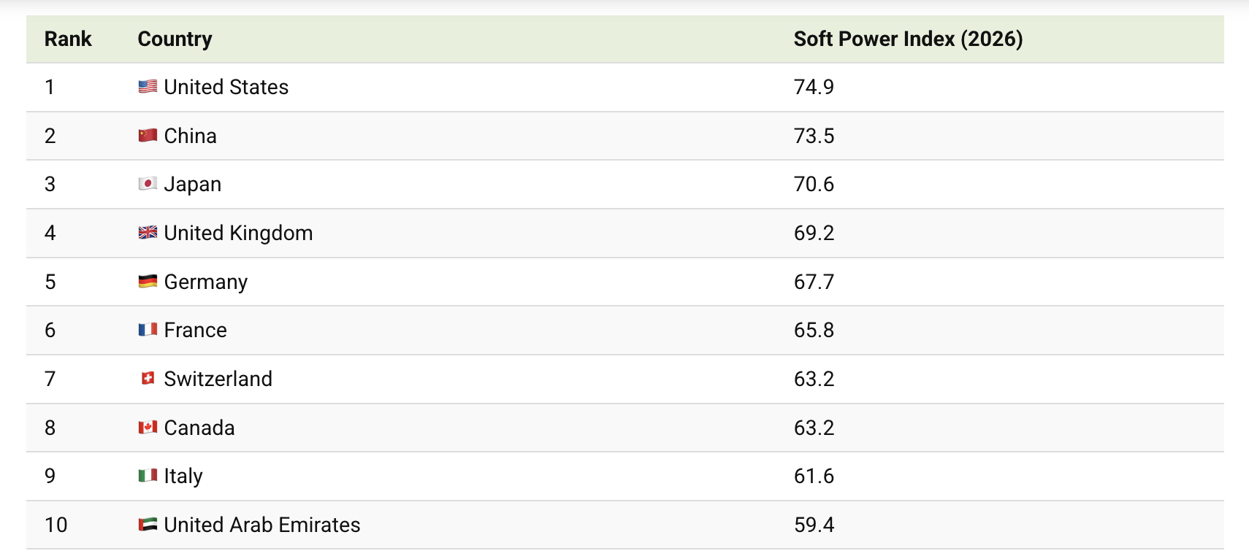Click the United Arab Emirates flag icon
This screenshot has height=559, width=1249.
pos(148,525)
